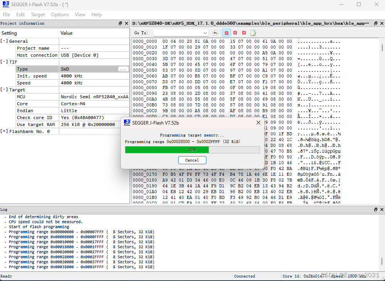Click the Cortex-M4 core value
The width and height of the screenshot is (385, 281).
coord(73,104)
